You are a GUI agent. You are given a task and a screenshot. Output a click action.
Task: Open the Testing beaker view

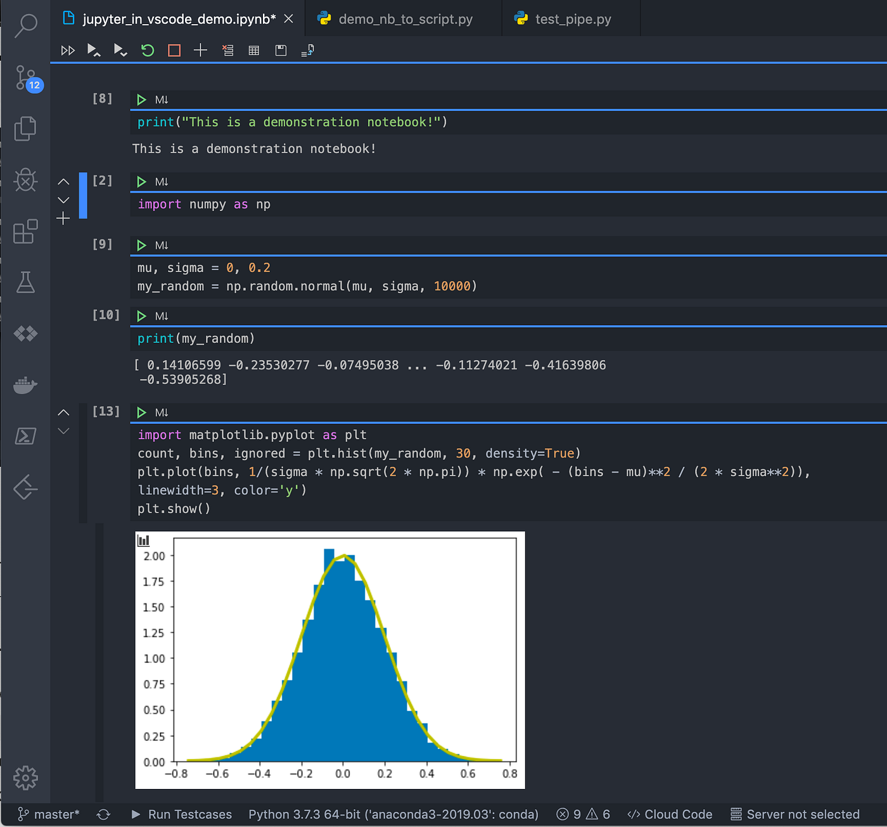[x=25, y=282]
